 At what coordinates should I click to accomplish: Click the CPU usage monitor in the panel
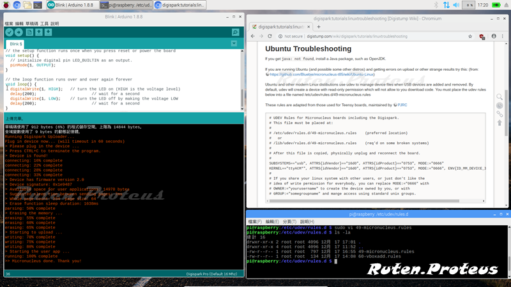[469, 5]
